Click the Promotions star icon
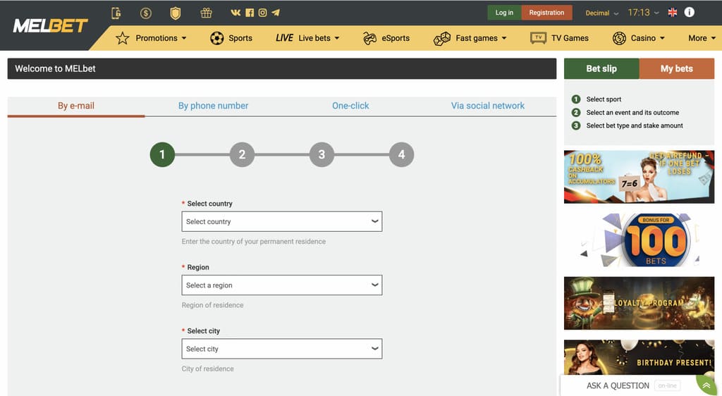Image resolution: width=722 pixels, height=396 pixels. [x=123, y=38]
